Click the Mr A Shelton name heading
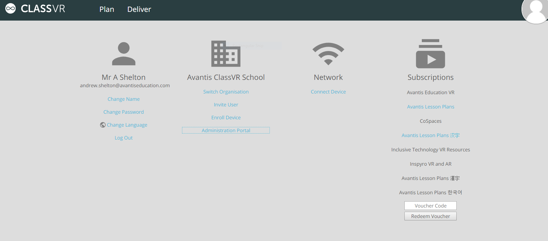 pyautogui.click(x=124, y=77)
